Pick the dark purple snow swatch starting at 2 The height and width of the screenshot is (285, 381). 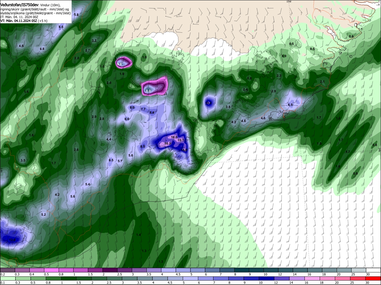(x=110, y=270)
